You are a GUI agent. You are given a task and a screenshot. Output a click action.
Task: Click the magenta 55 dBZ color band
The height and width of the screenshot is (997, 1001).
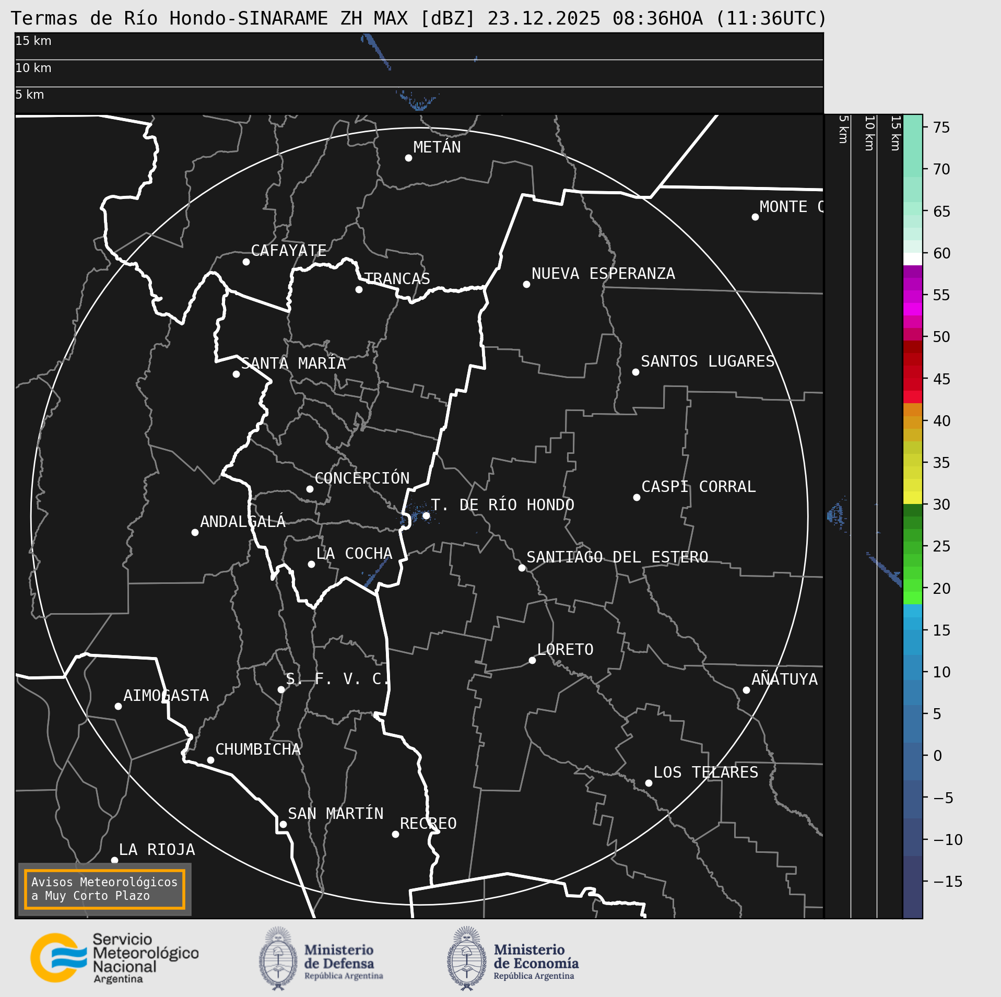click(x=912, y=296)
